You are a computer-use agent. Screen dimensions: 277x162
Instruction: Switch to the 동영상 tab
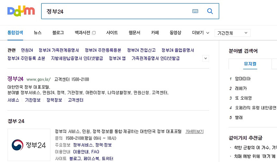tap(176, 33)
